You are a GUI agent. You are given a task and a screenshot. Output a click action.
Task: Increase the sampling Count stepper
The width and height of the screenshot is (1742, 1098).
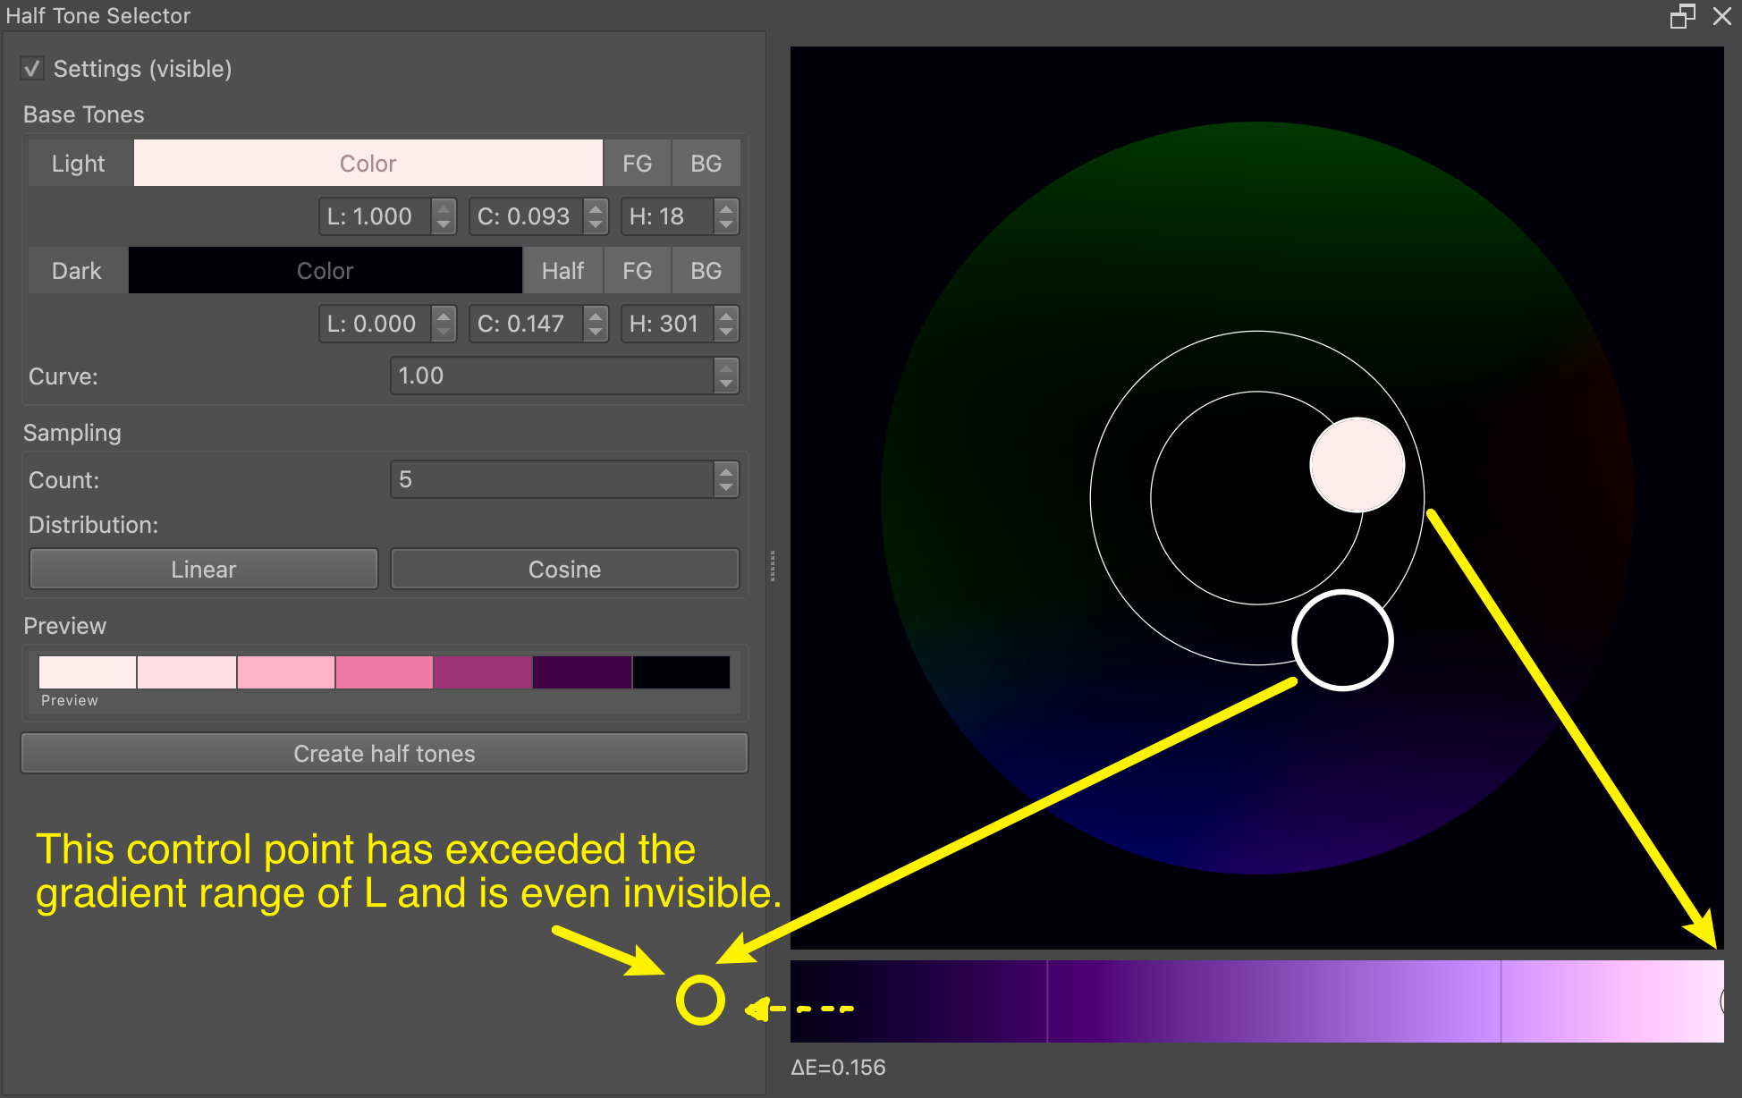point(726,471)
